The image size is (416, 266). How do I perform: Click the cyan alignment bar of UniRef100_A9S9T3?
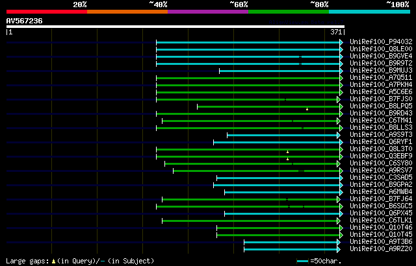pyautogui.click(x=282, y=135)
